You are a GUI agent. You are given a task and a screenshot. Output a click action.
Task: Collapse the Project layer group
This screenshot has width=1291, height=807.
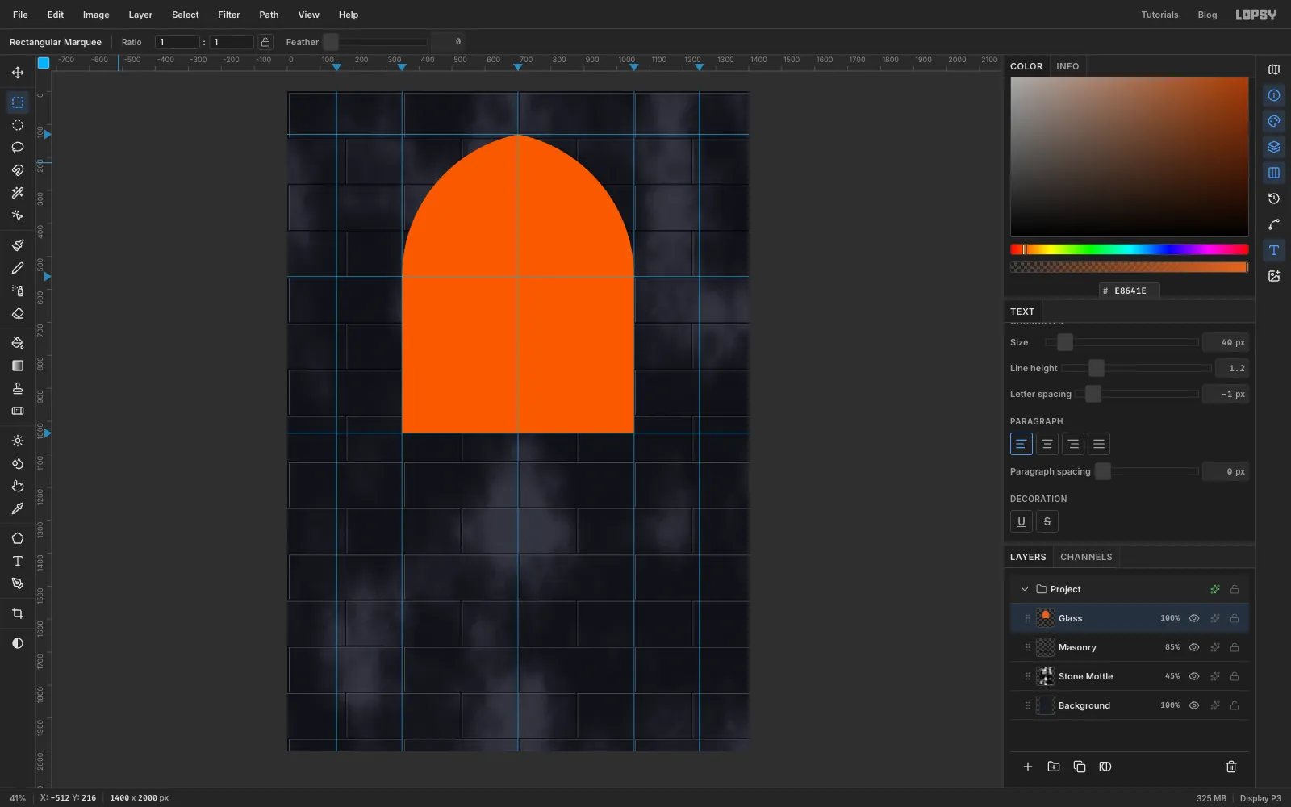pos(1025,589)
